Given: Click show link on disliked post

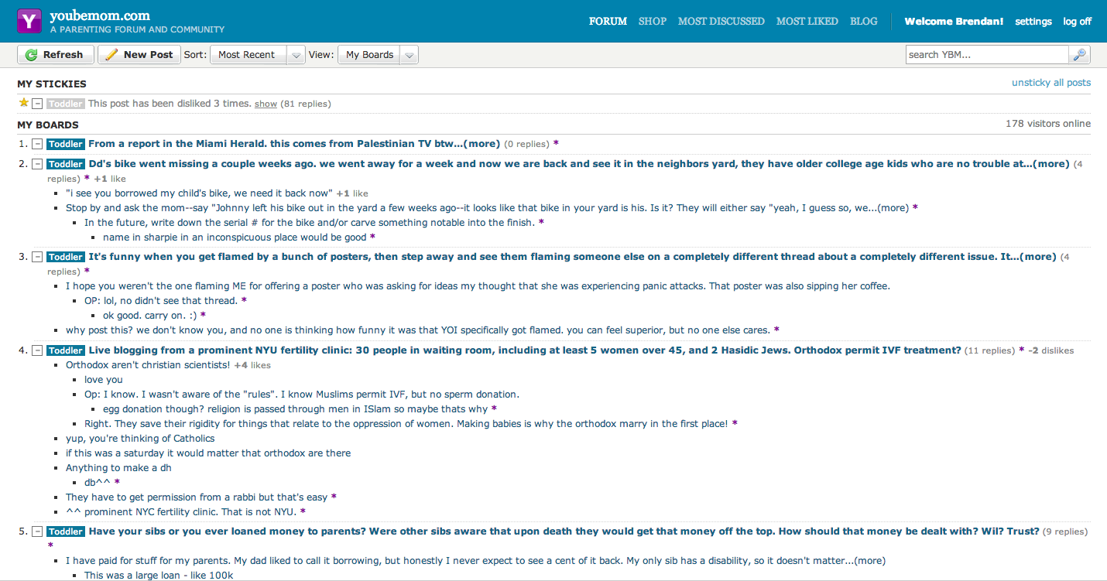Looking at the screenshot, I should pyautogui.click(x=266, y=104).
